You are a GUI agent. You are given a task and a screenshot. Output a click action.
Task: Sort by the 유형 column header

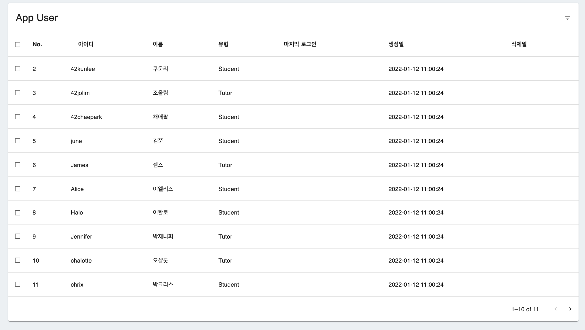coord(223,44)
